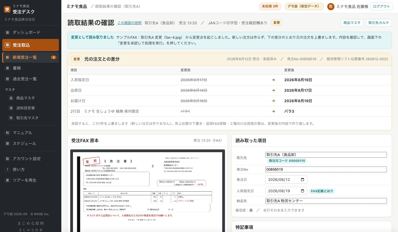Click the 盤 icon beside ダッシュボード

pos(7,33)
